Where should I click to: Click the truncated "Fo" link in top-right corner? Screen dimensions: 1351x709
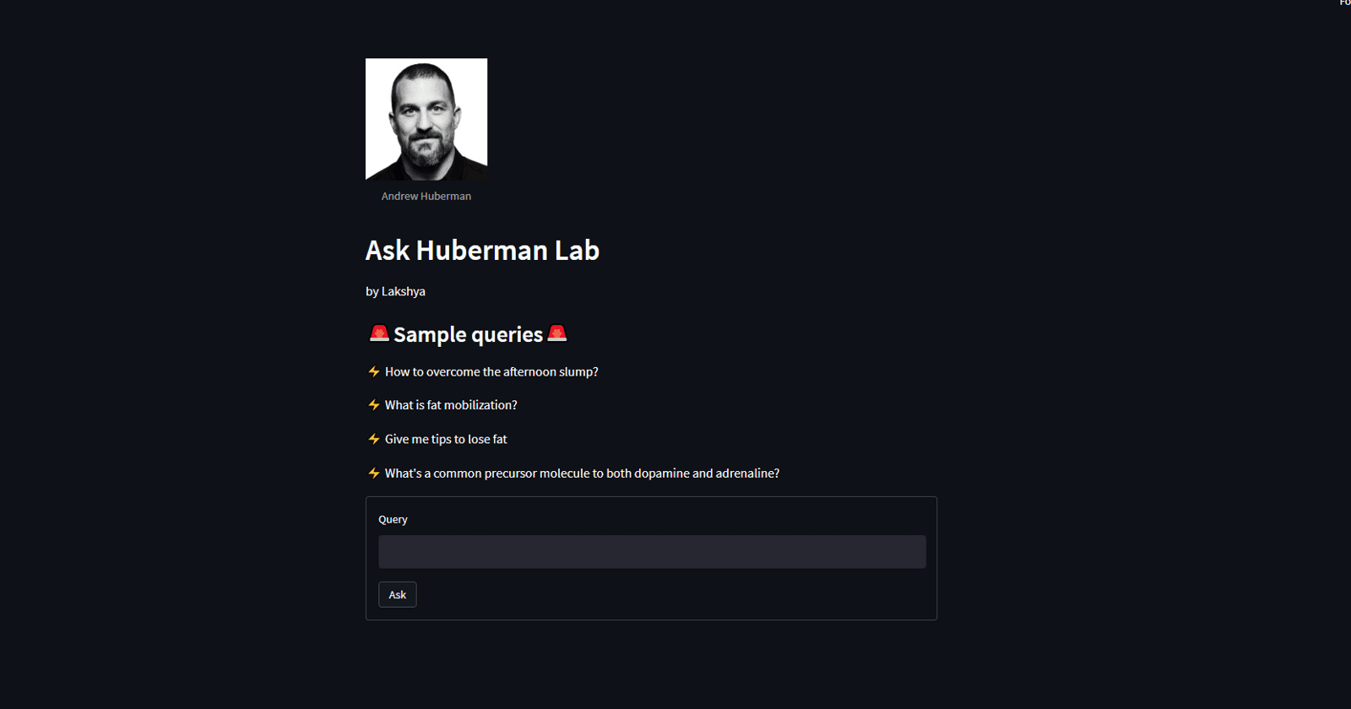(1344, 3)
